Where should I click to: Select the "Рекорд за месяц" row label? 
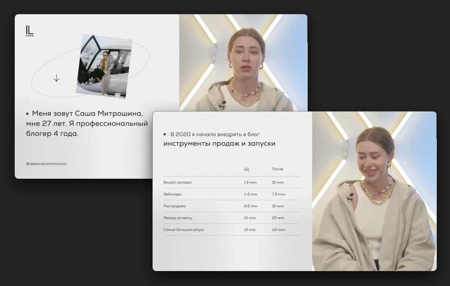point(178,218)
